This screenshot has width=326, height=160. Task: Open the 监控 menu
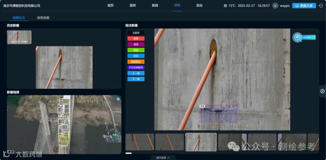[133, 6]
